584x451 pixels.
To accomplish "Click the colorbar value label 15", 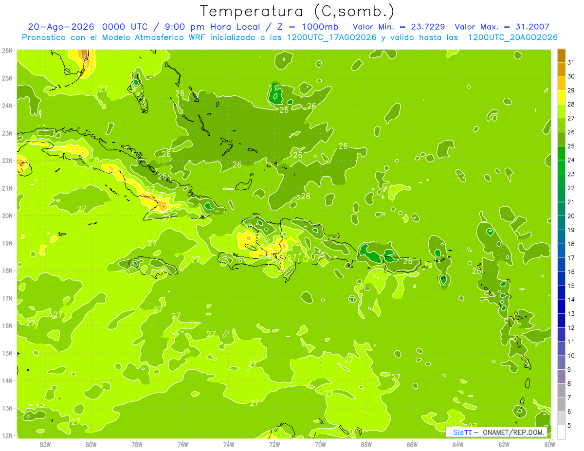I will coord(571,286).
